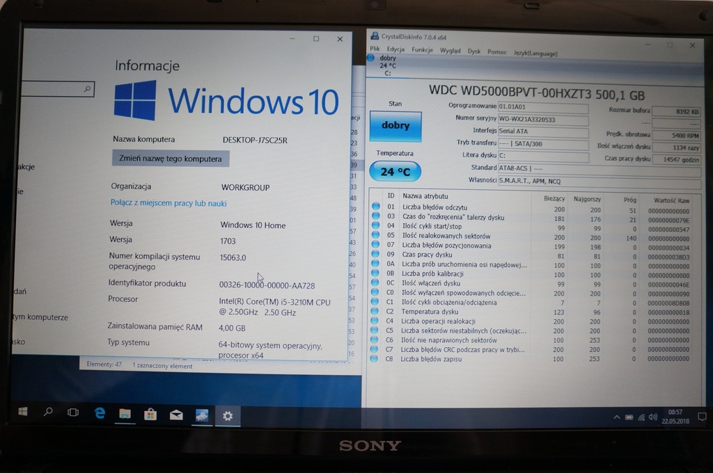Screen dimensions: 713x473
Task: Select row "Ilość cykli obciążenia/odciążenia"
Action: pyautogui.click(x=531, y=303)
